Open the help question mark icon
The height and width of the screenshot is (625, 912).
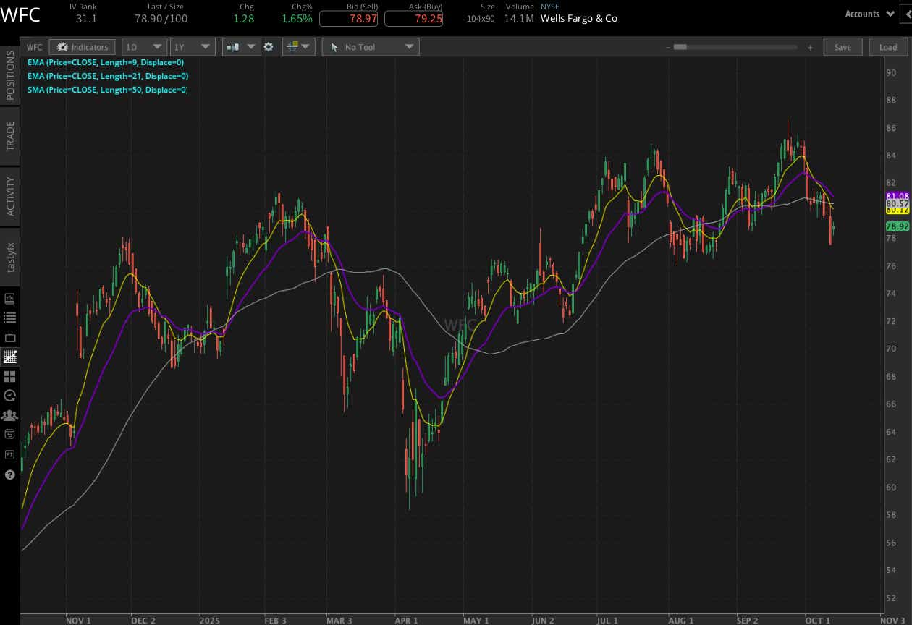click(x=9, y=474)
